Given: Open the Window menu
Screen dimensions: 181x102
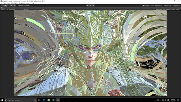Looking at the screenshot, I should (x=28, y=3).
